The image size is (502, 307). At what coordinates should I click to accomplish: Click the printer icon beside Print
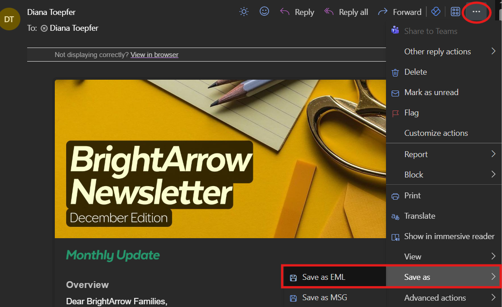[x=396, y=196]
